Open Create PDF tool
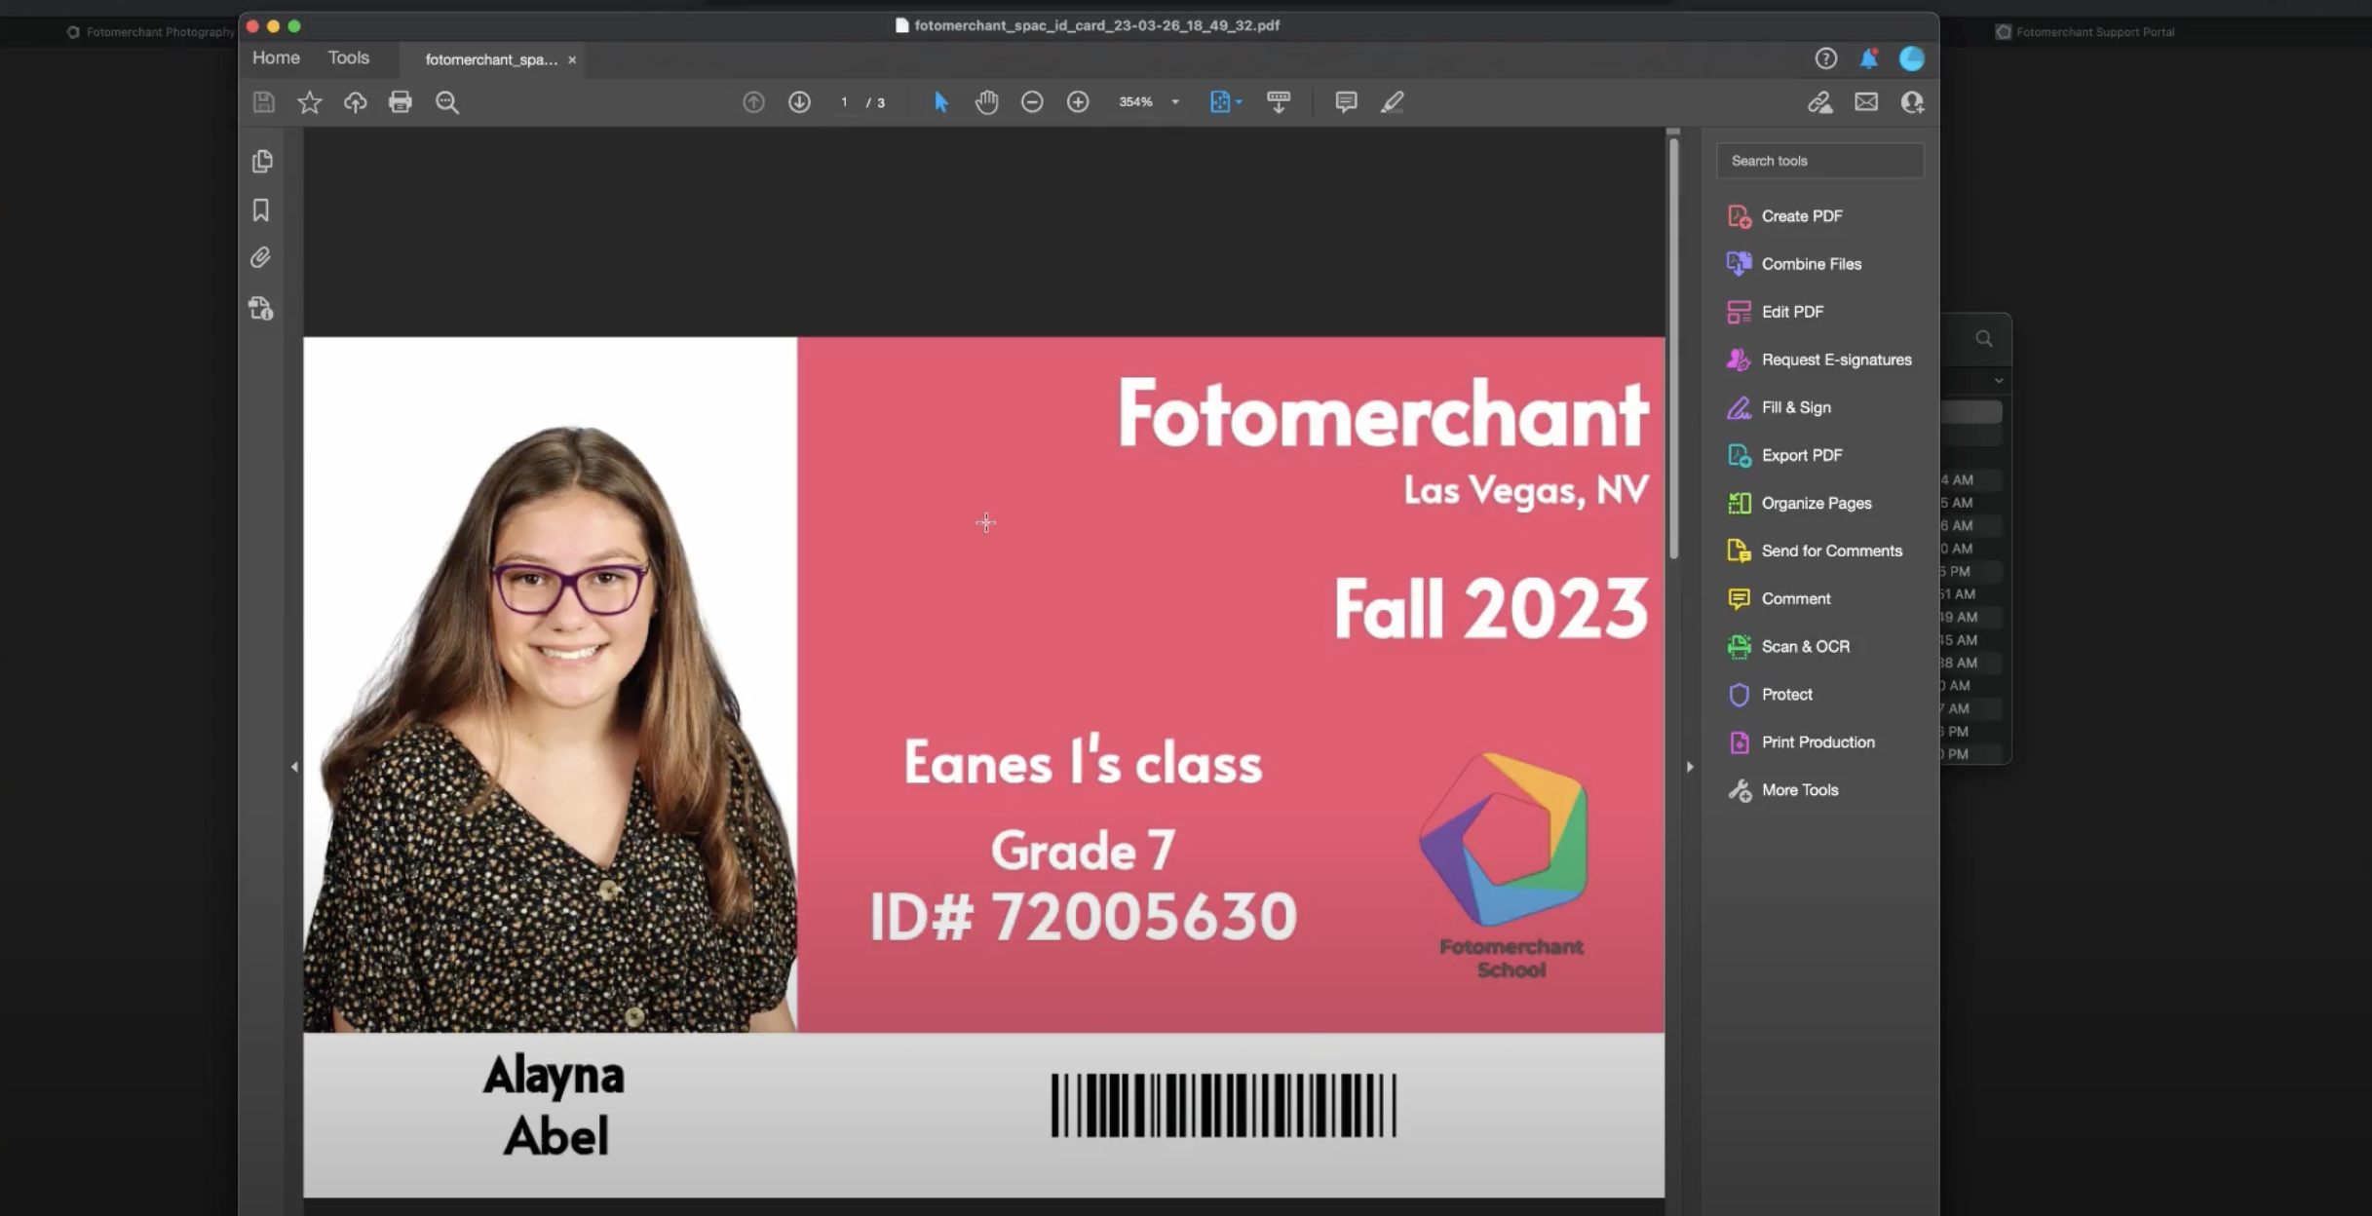2372x1216 pixels. tap(1785, 216)
